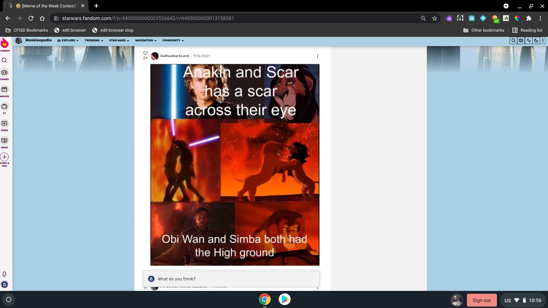Screen dimensions: 548x308
Task: Open the Reading list button
Action: [527, 30]
